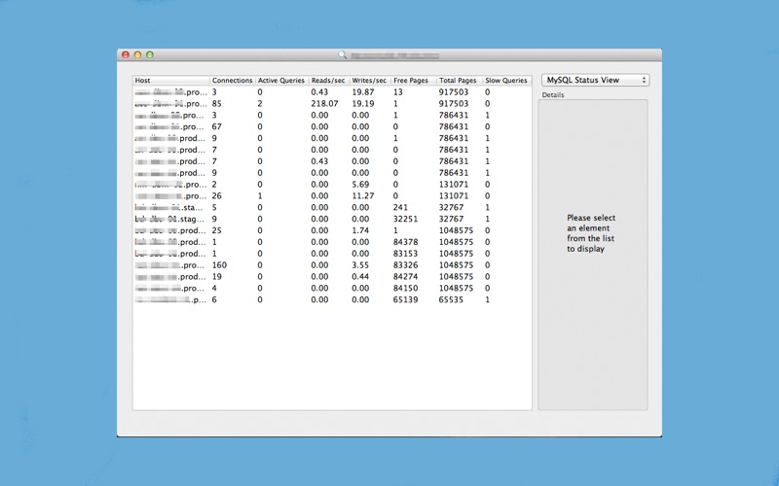Click the Details panel label
Viewport: 779px width, 486px height.
[553, 94]
